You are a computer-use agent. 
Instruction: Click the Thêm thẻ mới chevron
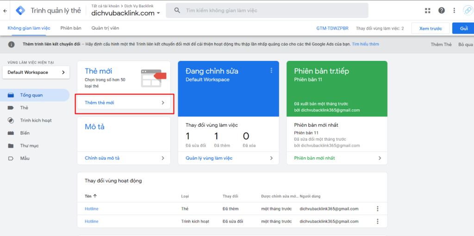(x=163, y=103)
